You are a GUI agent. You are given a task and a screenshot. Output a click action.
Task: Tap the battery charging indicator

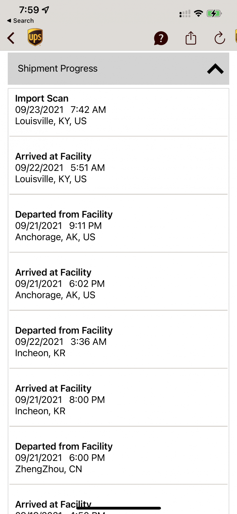click(x=214, y=13)
